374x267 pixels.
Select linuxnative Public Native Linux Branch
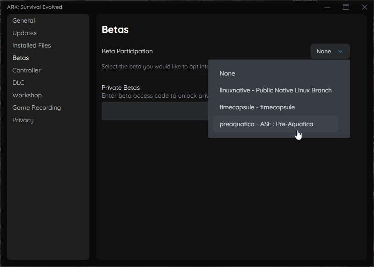coord(276,90)
